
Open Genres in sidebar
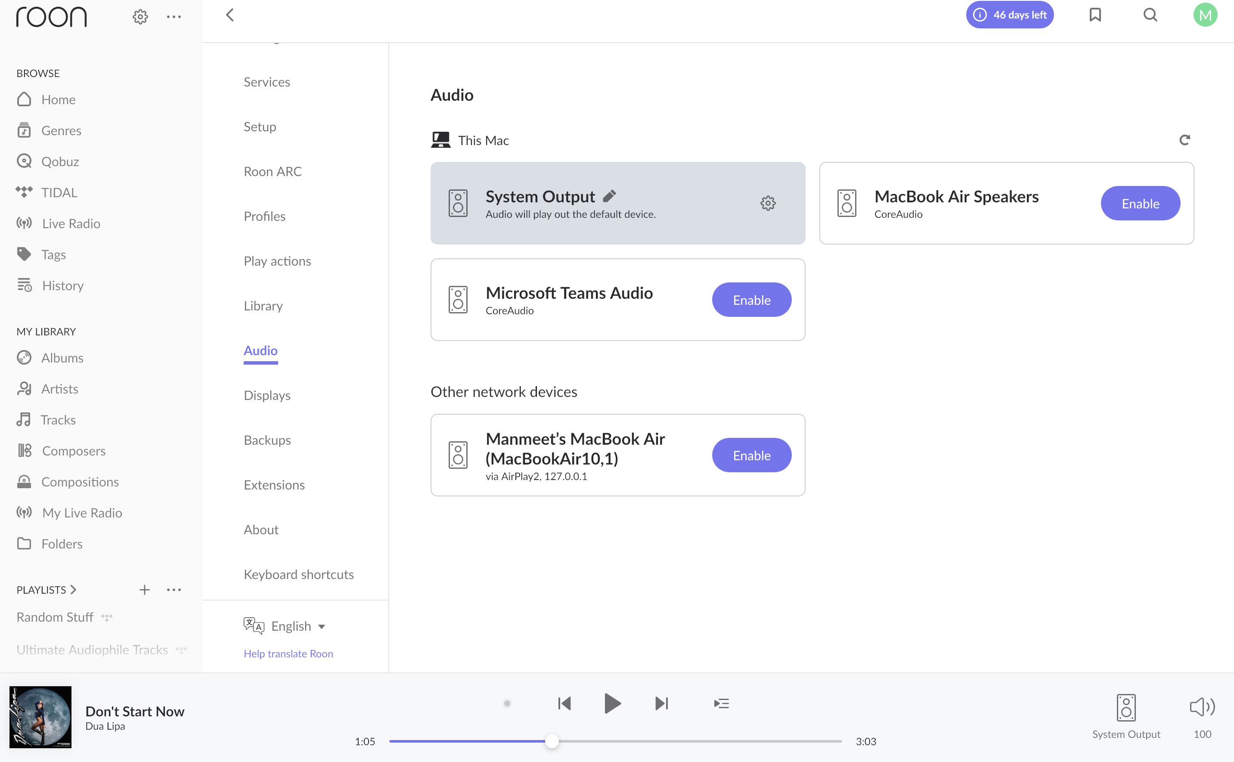(50, 130)
